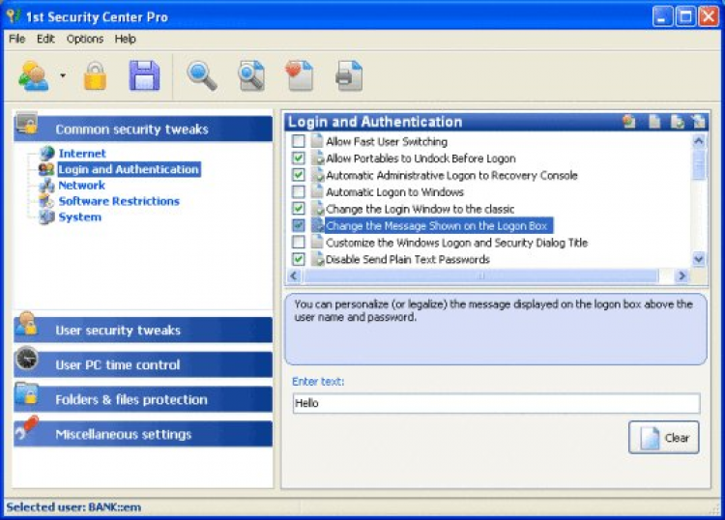Screen dimensions: 725x520
Task: Click the Login and Authentication users icon in tree
Action: (x=46, y=169)
